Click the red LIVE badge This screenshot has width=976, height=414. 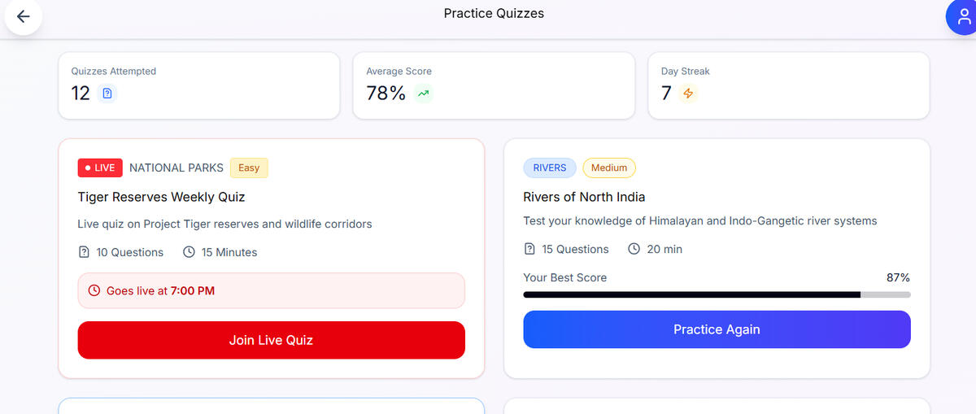pos(100,168)
